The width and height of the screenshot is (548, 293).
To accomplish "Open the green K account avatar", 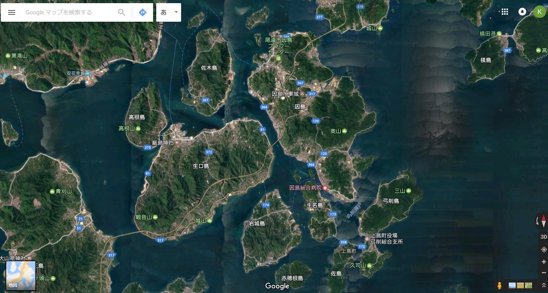I will pos(539,12).
